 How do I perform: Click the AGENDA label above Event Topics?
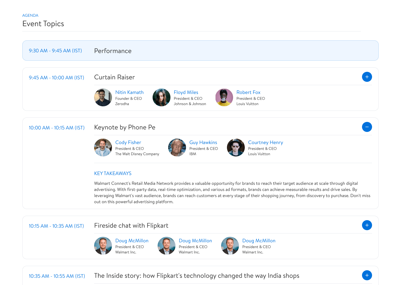tap(30, 15)
